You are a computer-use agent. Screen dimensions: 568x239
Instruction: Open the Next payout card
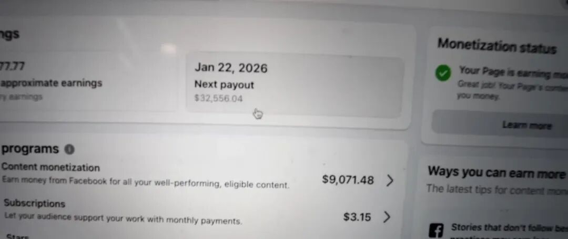[294, 85]
